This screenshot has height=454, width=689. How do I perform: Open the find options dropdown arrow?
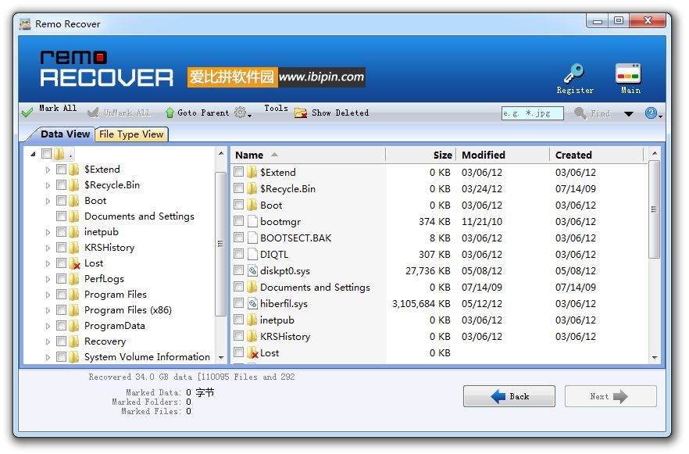coord(629,114)
